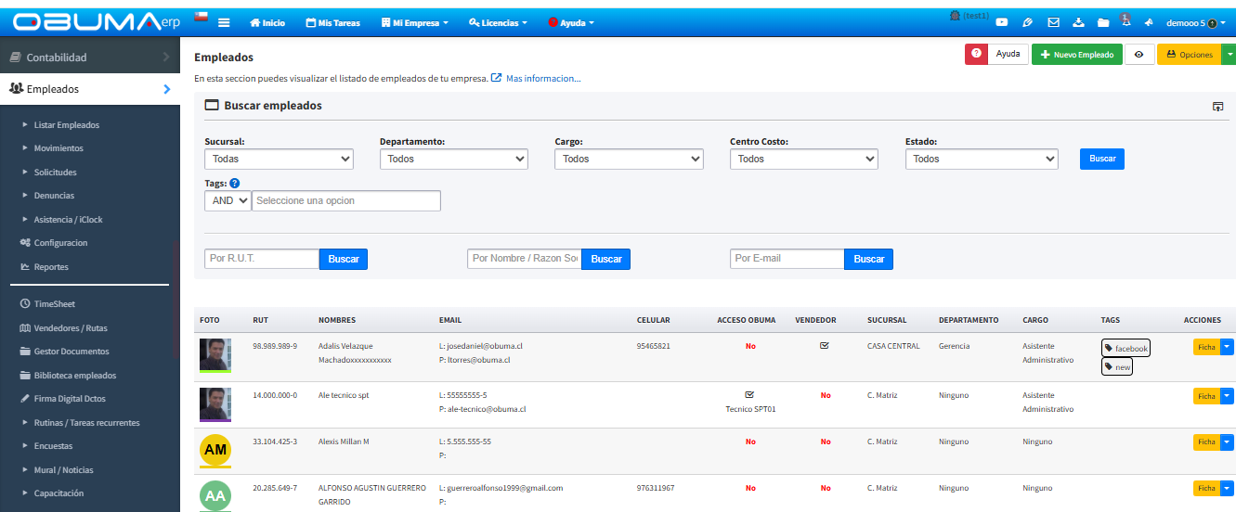Click the Por R.U.T. search field
This screenshot has width=1236, height=512.
[x=262, y=259]
